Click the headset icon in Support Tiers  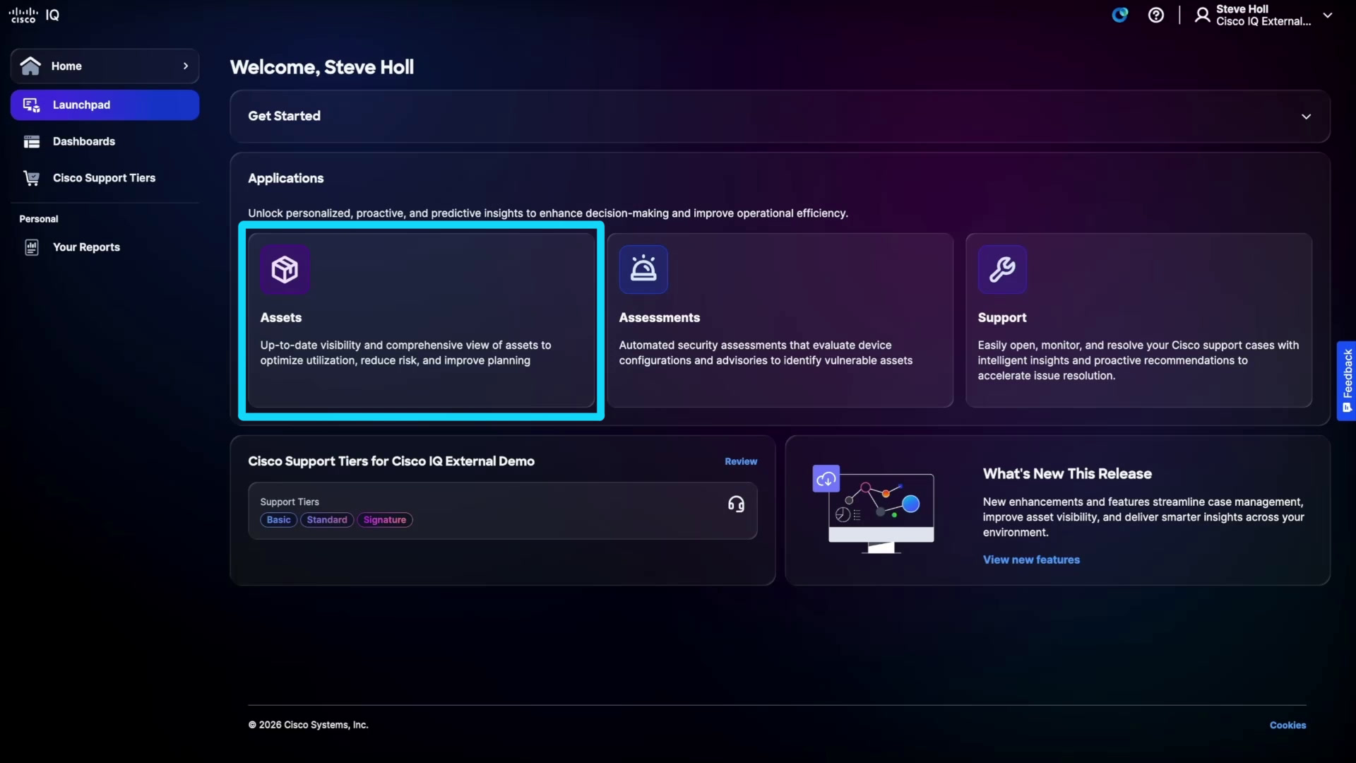736,504
